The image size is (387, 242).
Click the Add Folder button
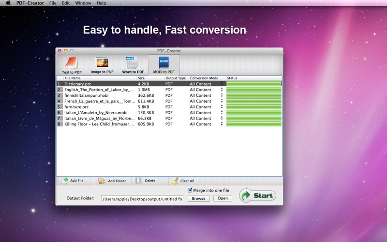(113, 181)
